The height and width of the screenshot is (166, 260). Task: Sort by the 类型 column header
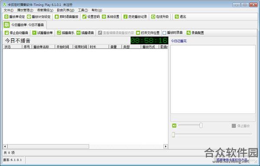pos(131,47)
